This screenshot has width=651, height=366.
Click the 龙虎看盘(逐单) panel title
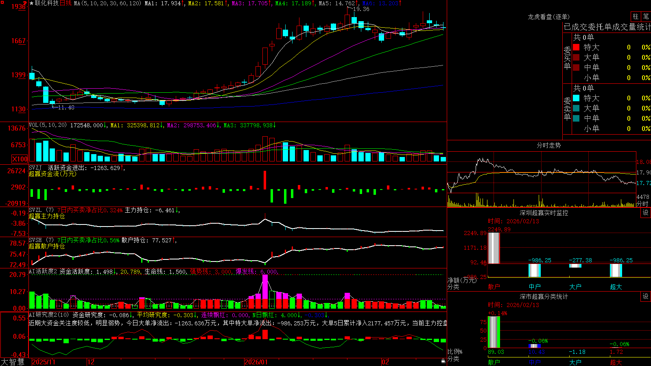(x=548, y=17)
